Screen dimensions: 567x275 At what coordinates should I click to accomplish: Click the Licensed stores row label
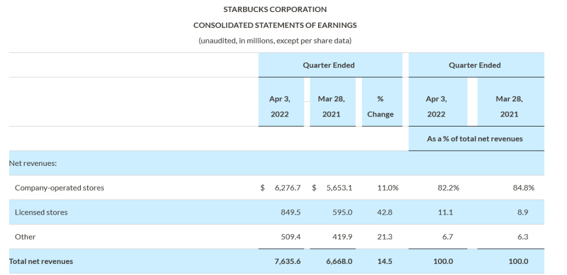coord(41,213)
